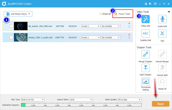Click the Merge Chapter icon
This screenshot has width=172, height=110.
click(145, 54)
